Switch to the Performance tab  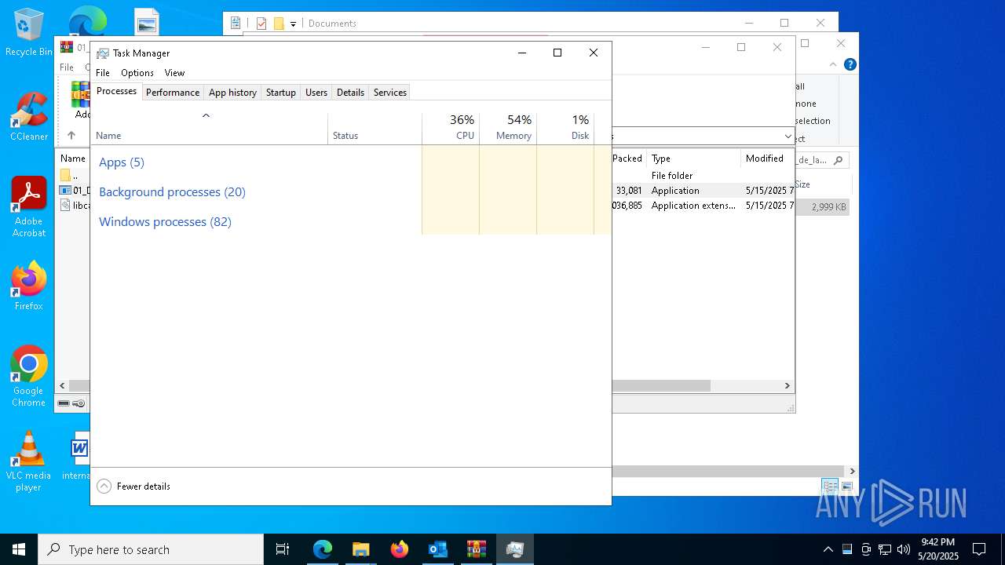172,92
